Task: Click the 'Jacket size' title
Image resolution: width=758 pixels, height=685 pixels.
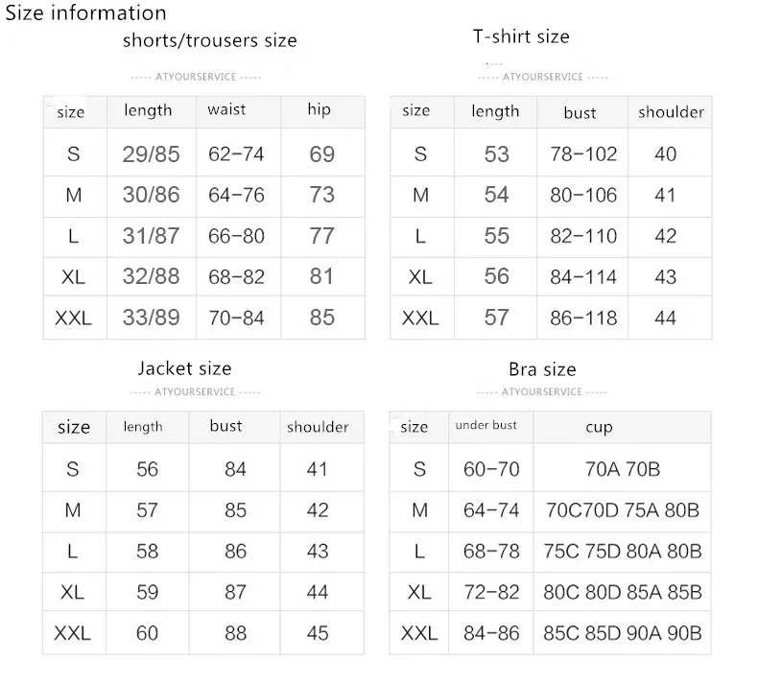Action: [x=184, y=368]
